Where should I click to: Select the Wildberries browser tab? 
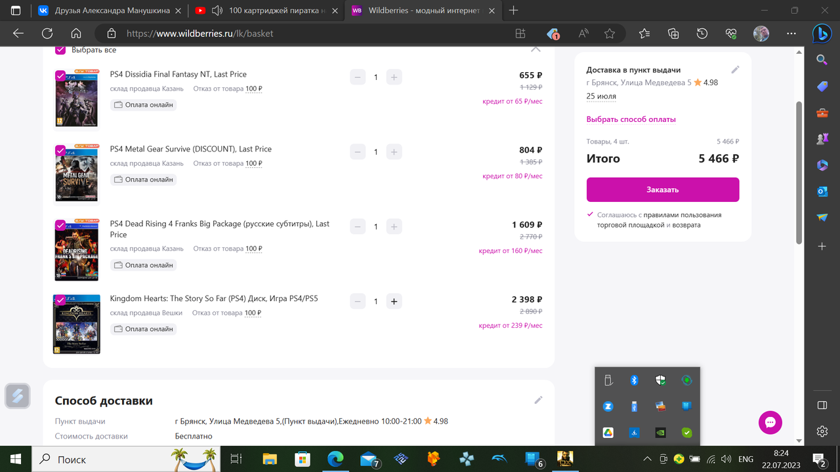click(424, 10)
